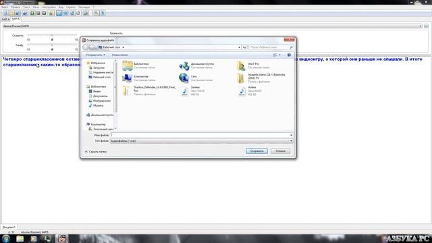
Task: Click the Stop reading icon in toolbar
Action: coord(44,13)
